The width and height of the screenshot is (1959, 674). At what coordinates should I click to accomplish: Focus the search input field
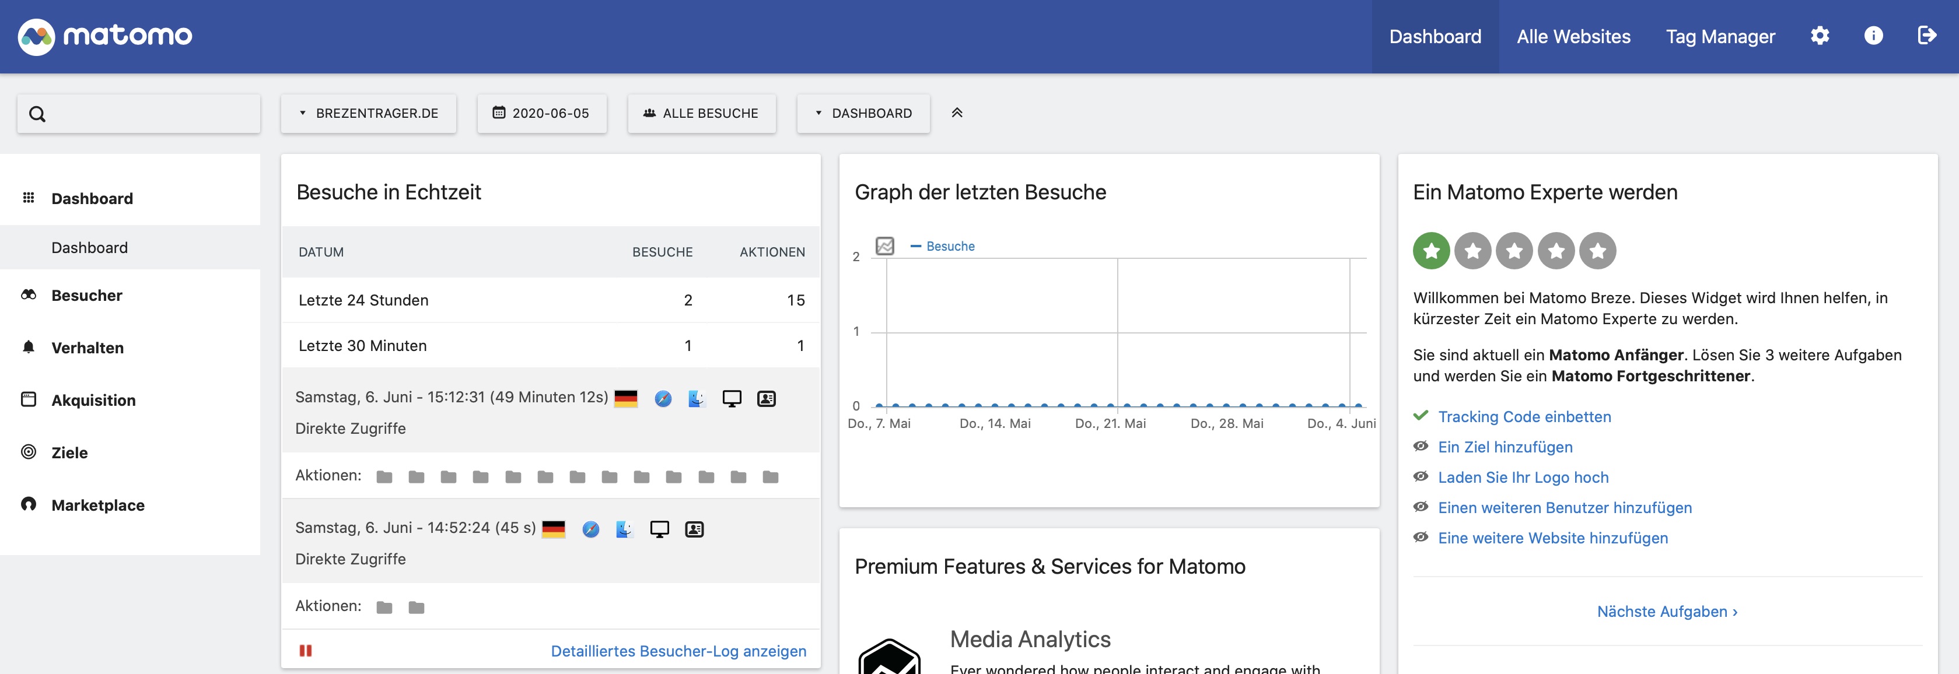pyautogui.click(x=138, y=113)
